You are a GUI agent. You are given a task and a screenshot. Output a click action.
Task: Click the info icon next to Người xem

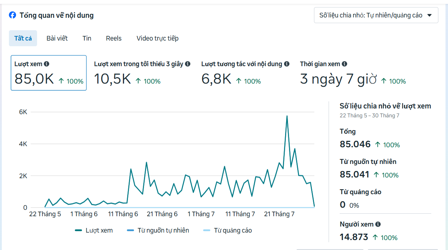(378, 224)
